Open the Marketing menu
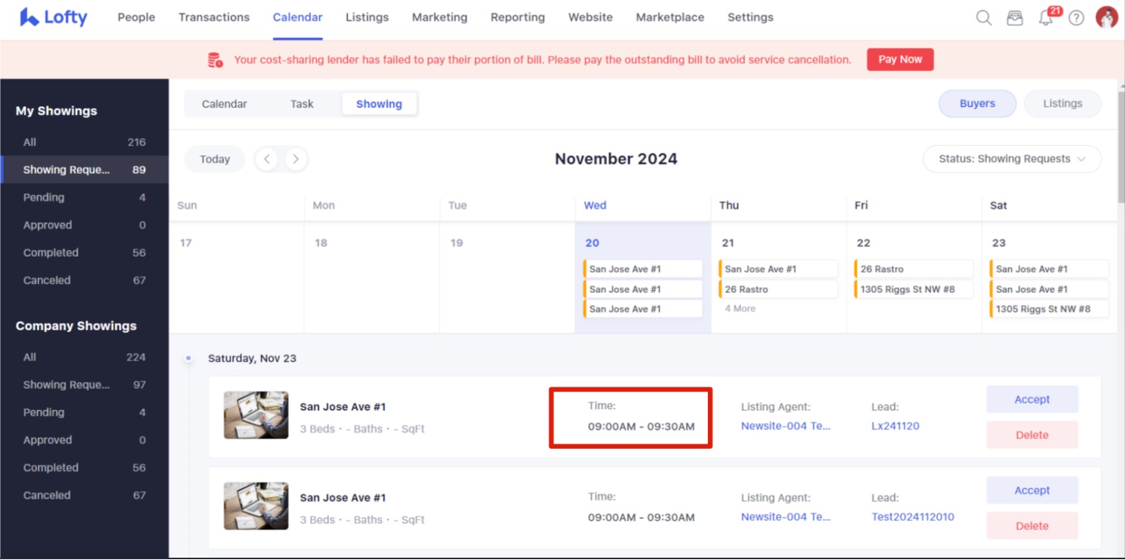 point(440,17)
